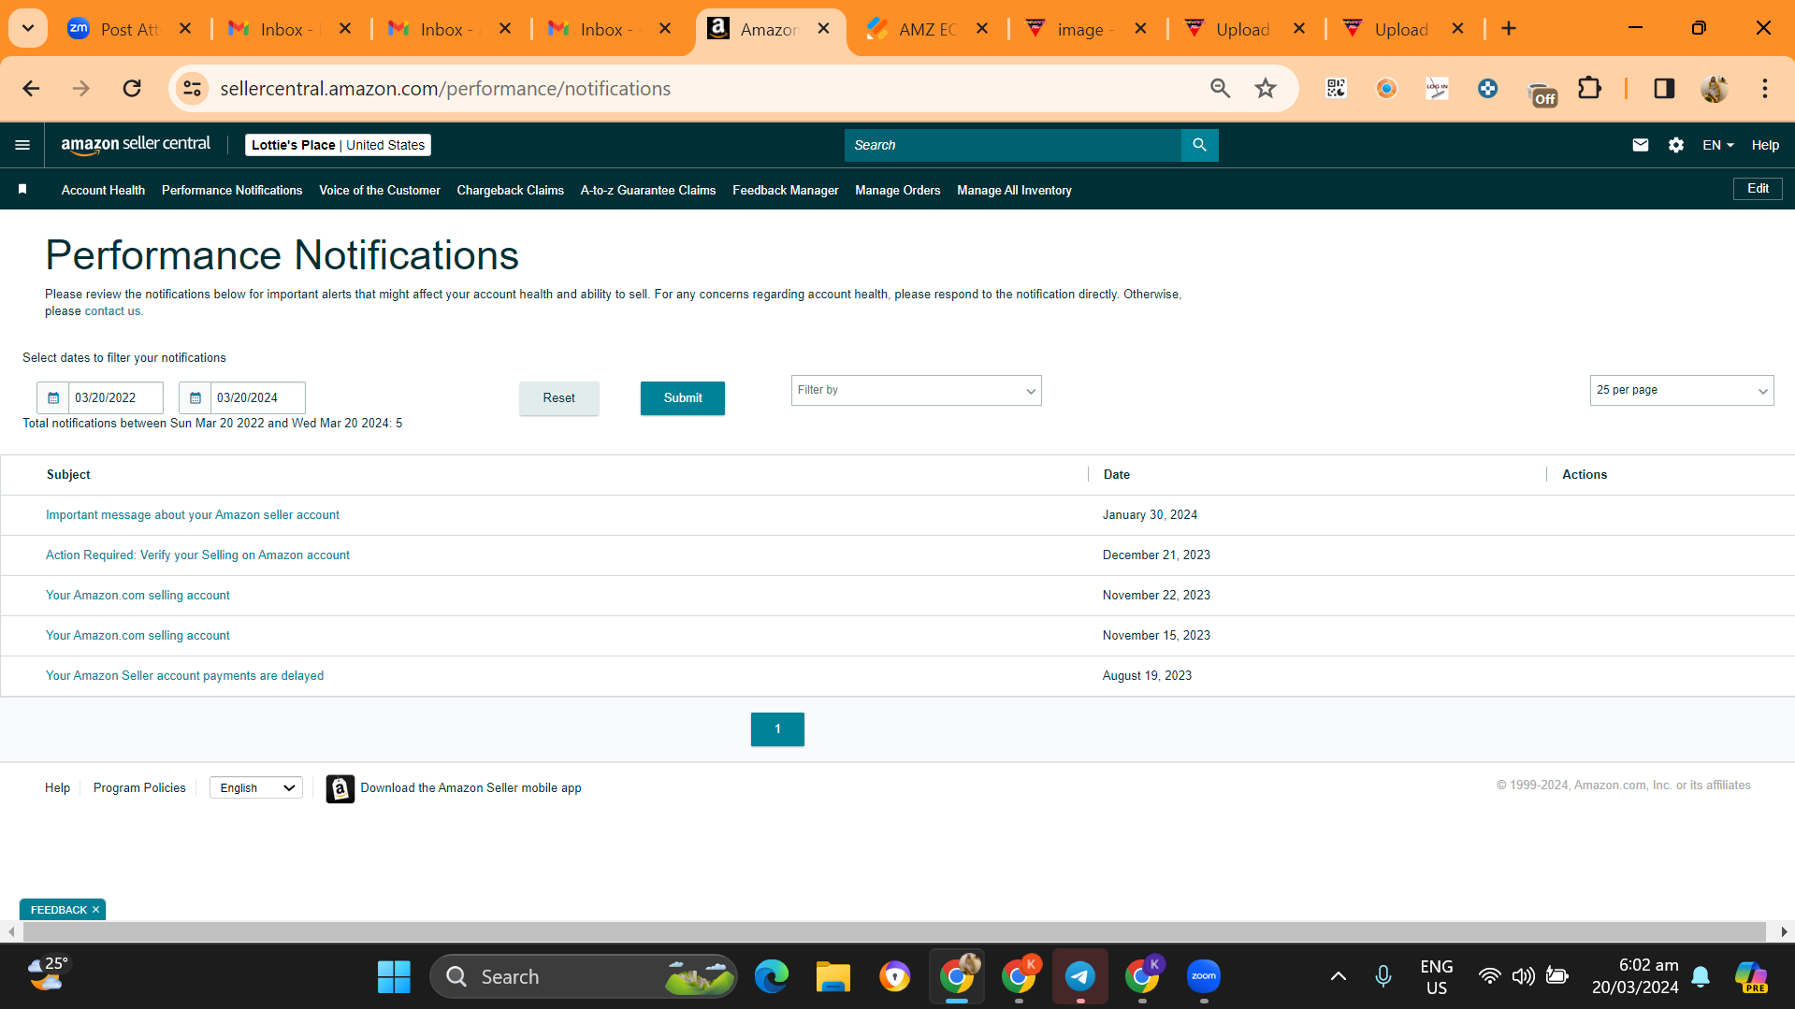Viewport: 1795px width, 1009px height.
Task: Bookmark this page with the star icon
Action: pos(1266,88)
